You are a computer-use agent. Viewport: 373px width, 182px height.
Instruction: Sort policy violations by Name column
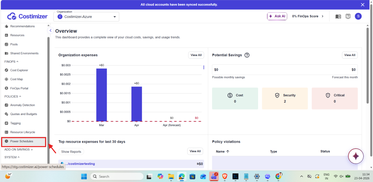223,151
